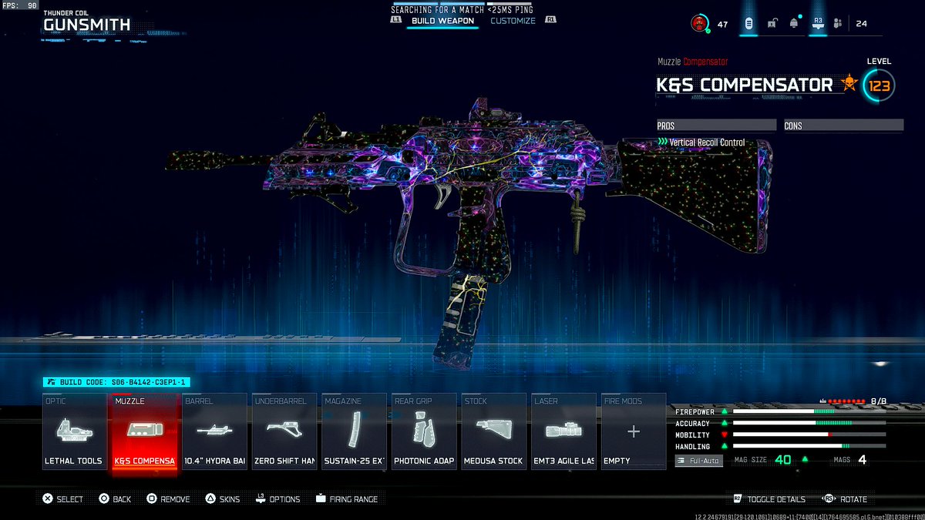Open the Magazine slot Sustain-25 Ext
This screenshot has height=520, width=925.
[x=355, y=431]
